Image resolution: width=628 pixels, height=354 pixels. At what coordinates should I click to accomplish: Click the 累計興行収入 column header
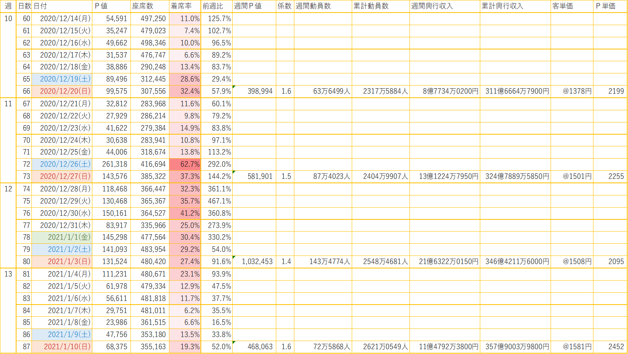click(x=516, y=6)
